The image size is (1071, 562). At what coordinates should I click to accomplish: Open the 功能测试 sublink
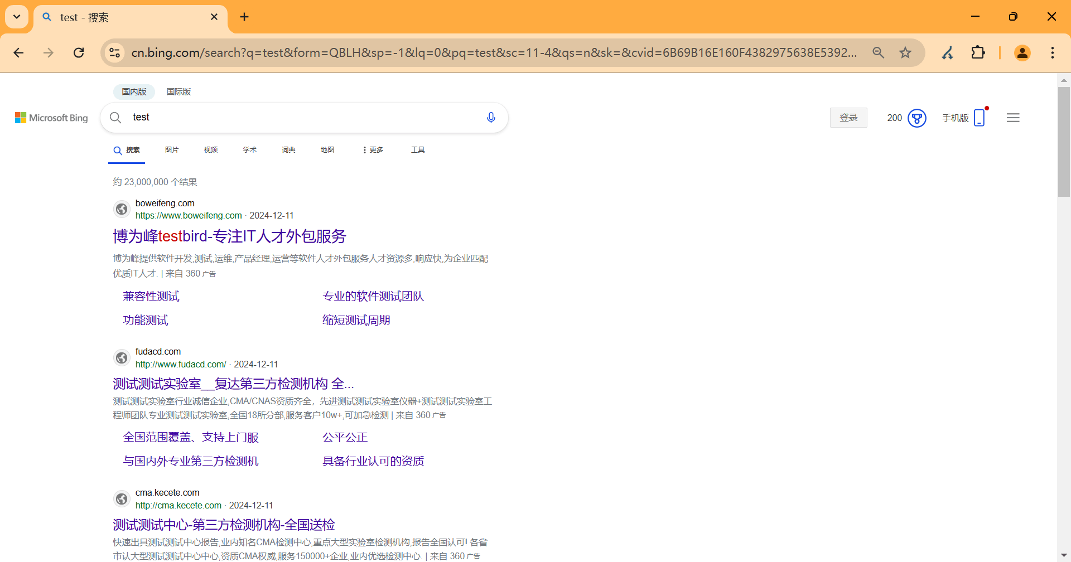pos(146,320)
